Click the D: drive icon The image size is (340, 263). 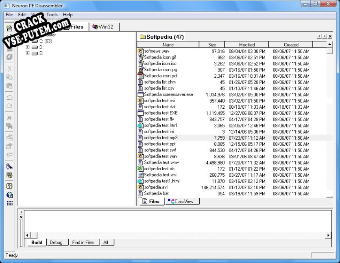[x=35, y=47]
